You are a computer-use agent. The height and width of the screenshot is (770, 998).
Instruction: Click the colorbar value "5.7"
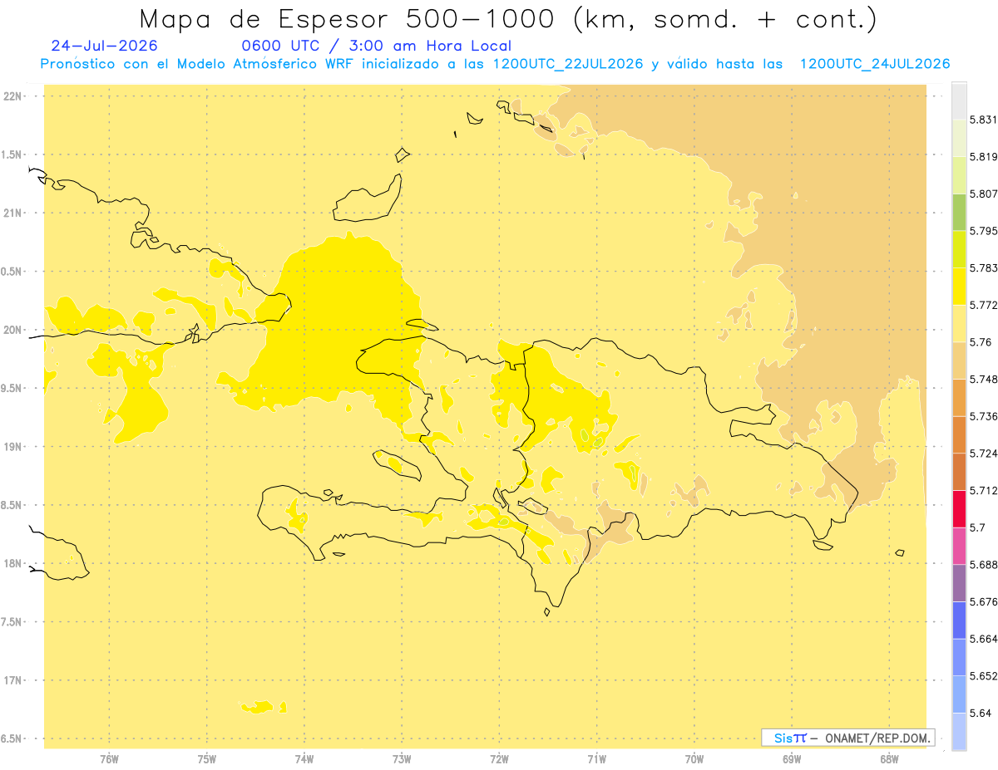coord(977,527)
